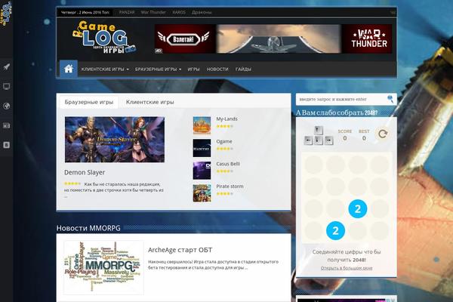Open the Demon Slayer title link
Screen dimensions: 453x302
85,173
